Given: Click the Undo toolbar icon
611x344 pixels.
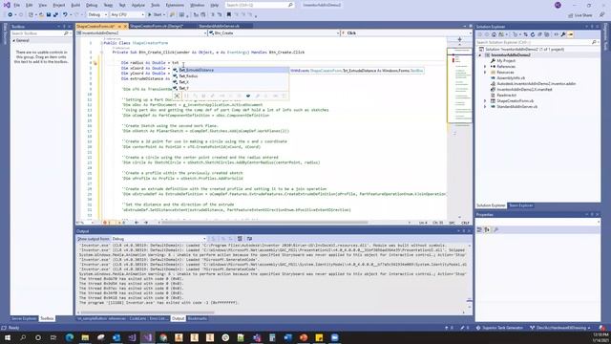Looking at the screenshot, I should (65, 15).
